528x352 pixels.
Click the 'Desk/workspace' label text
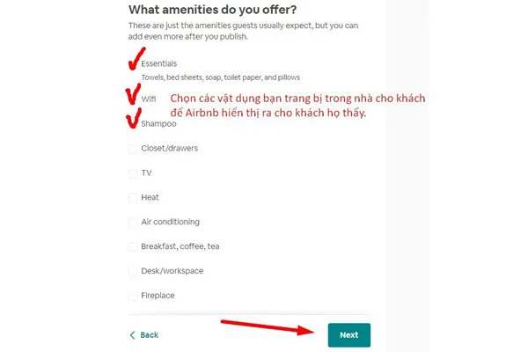172,271
